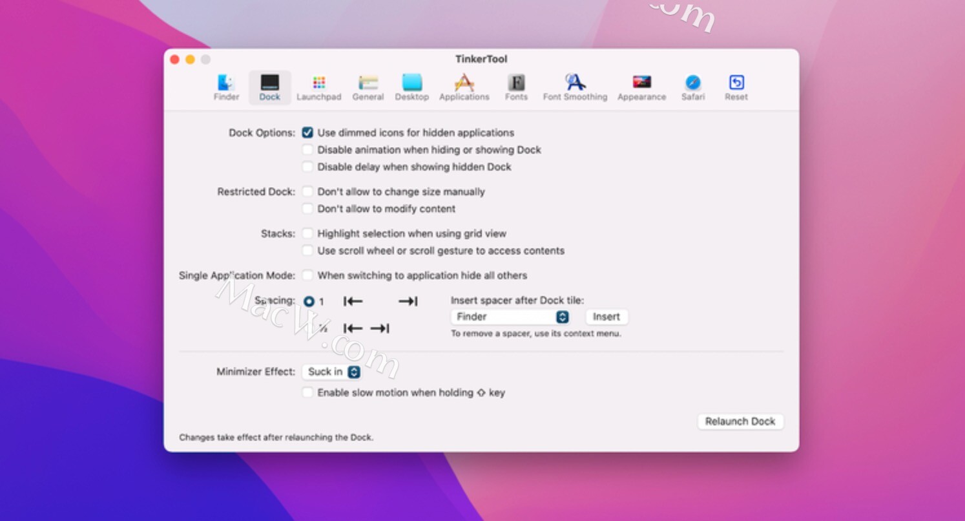Click the TinkerTool window title

point(481,59)
